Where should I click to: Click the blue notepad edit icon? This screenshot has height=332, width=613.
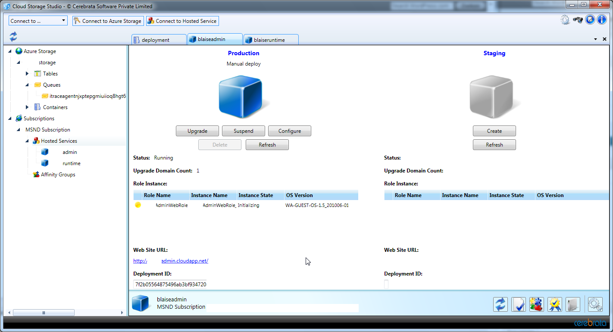pyautogui.click(x=590, y=20)
